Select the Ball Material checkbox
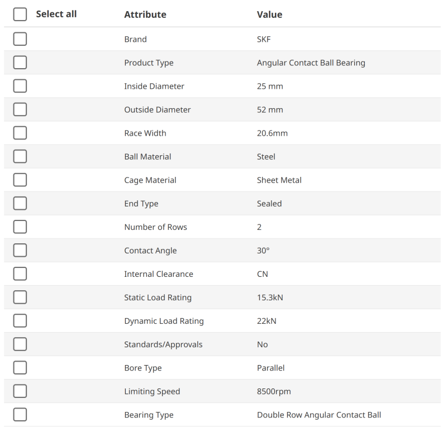Image resolution: width=447 pixels, height=432 pixels. pyautogui.click(x=20, y=156)
